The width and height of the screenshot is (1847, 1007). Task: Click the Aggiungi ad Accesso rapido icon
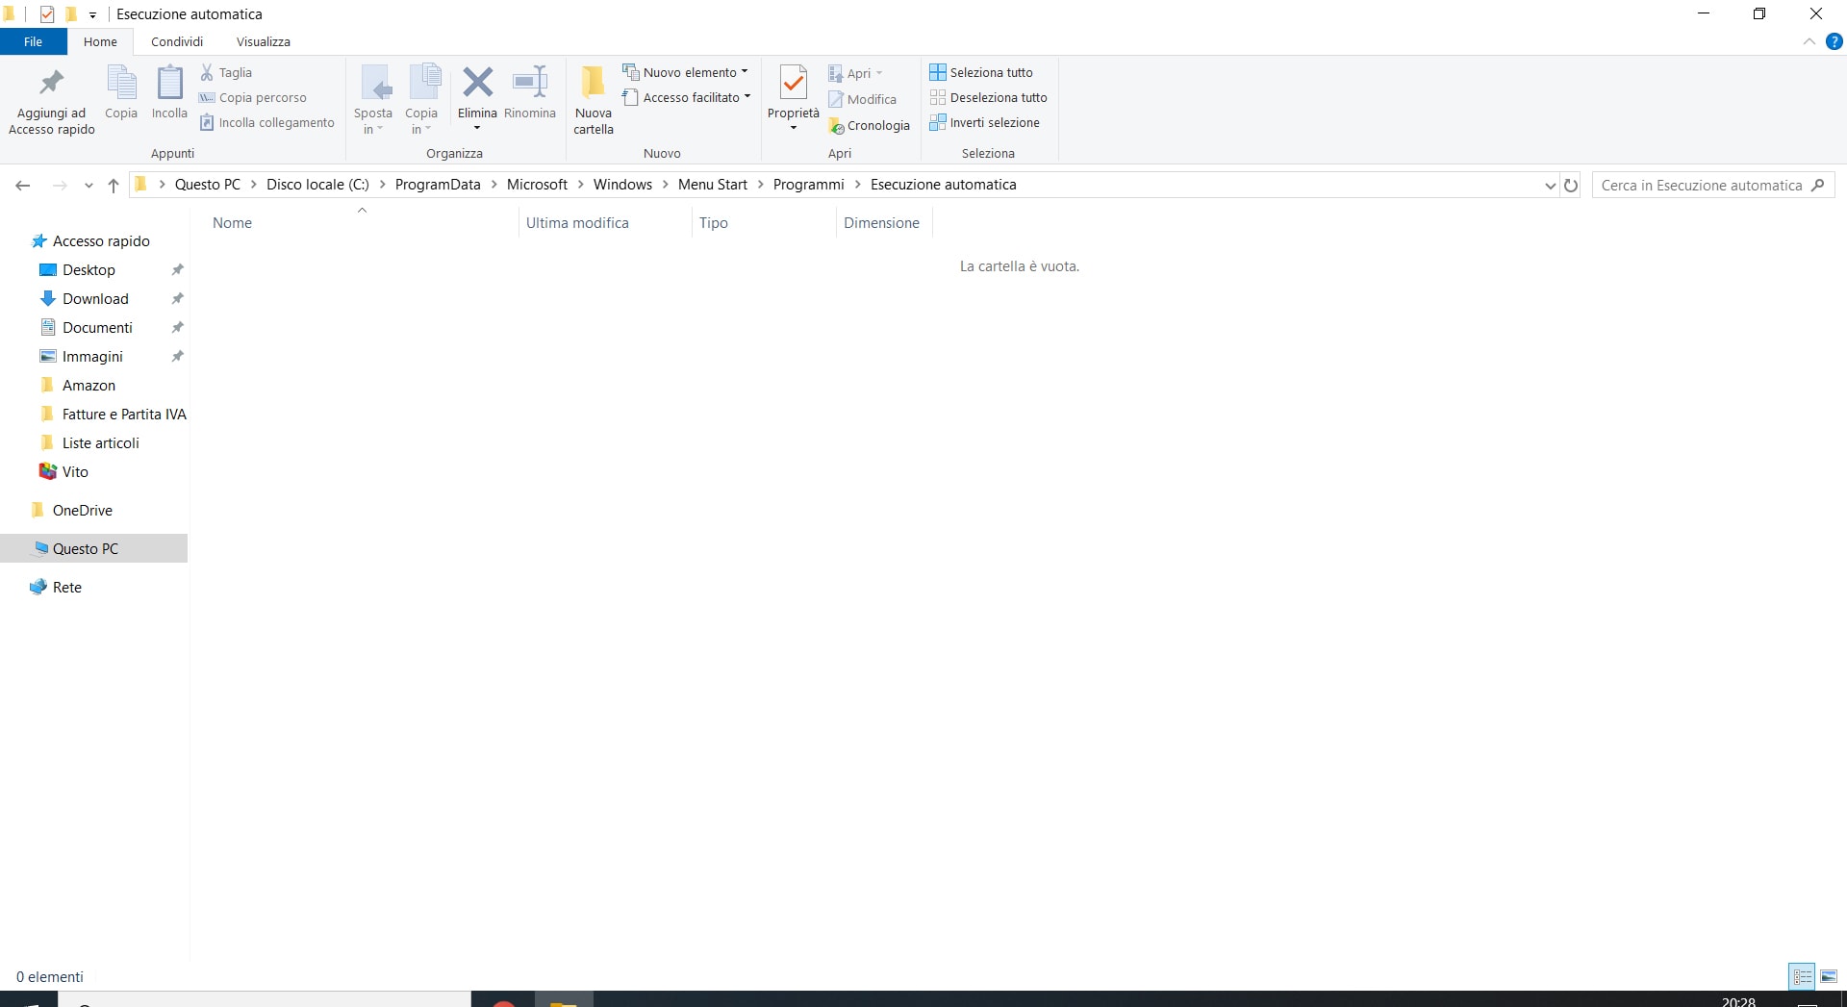click(50, 83)
